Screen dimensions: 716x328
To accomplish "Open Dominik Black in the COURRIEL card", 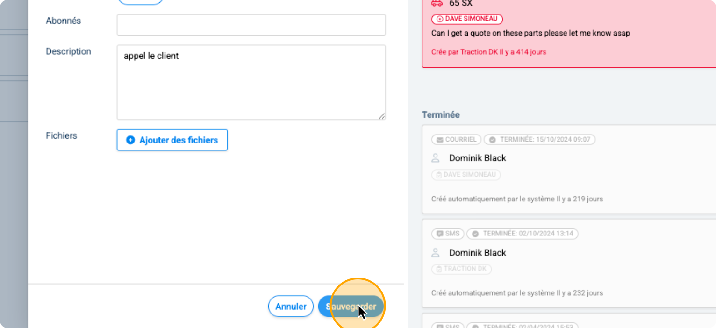I will (x=478, y=158).
